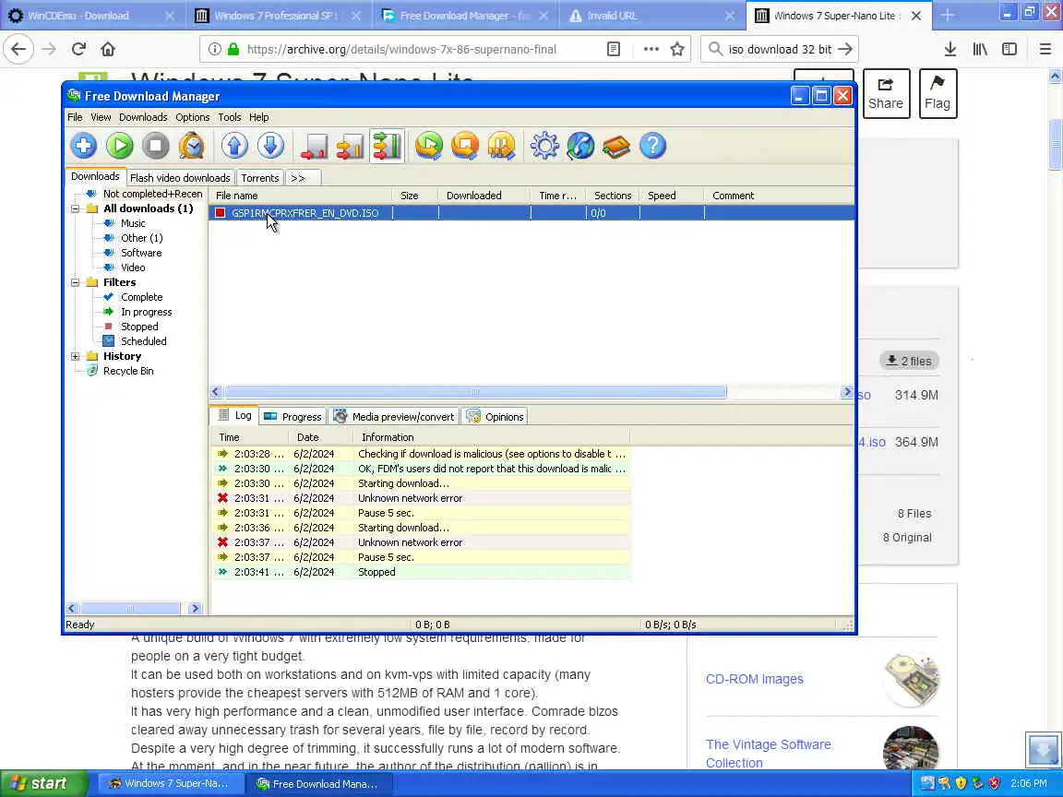Screen dimensions: 1063x797
Task: Open the Help menu in FDM
Action: (258, 117)
